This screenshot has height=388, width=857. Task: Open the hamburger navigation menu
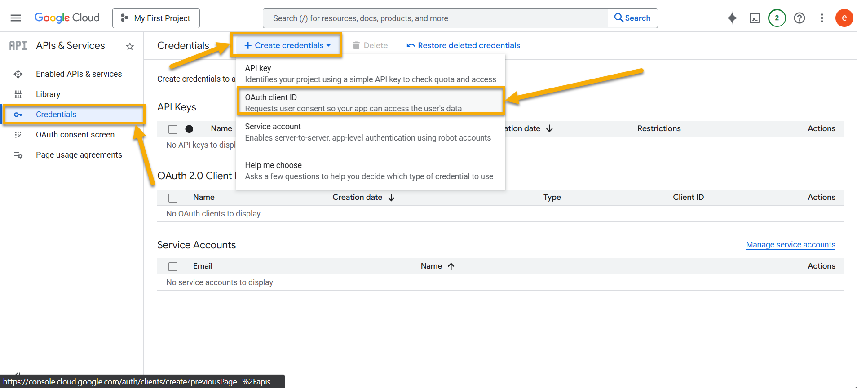(x=16, y=18)
